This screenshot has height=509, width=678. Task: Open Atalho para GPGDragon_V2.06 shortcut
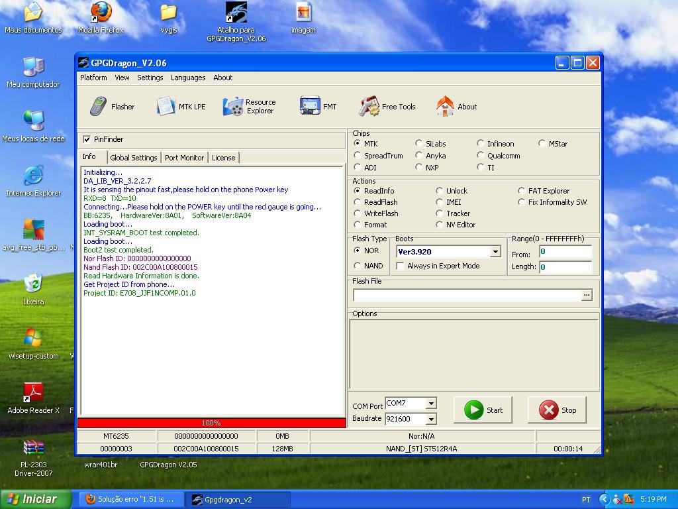pos(236,23)
